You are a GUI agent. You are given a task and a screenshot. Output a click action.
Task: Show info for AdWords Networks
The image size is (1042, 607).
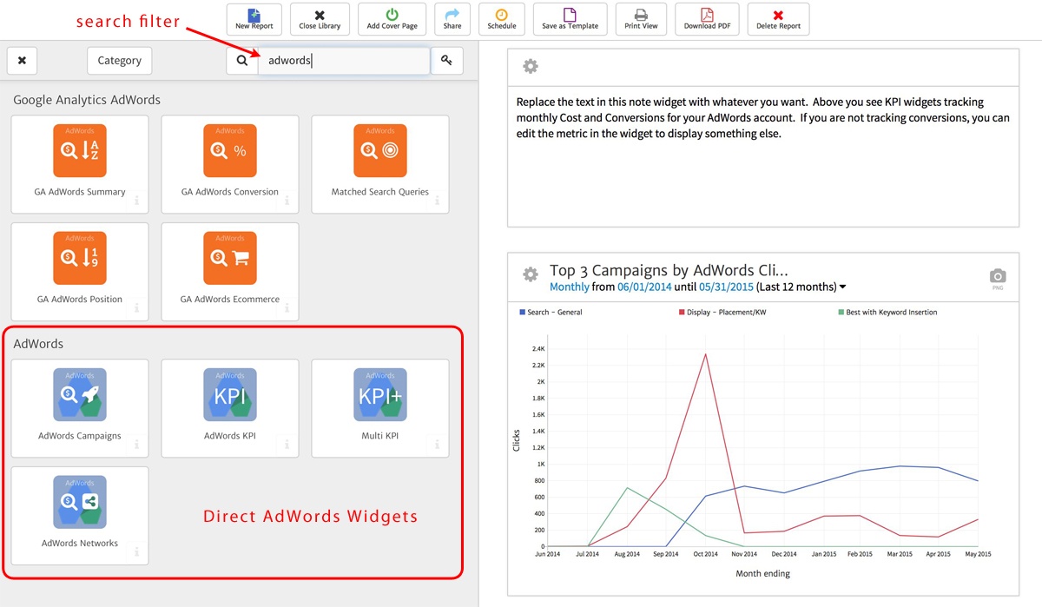coord(136,552)
